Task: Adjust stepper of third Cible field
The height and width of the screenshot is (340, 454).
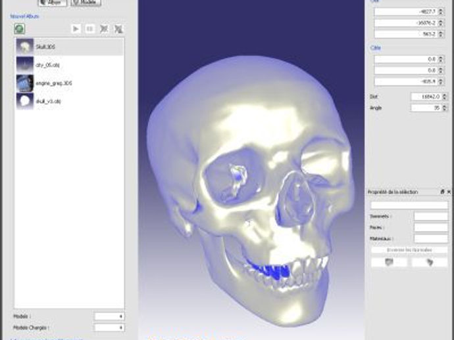Action: [x=441, y=81]
